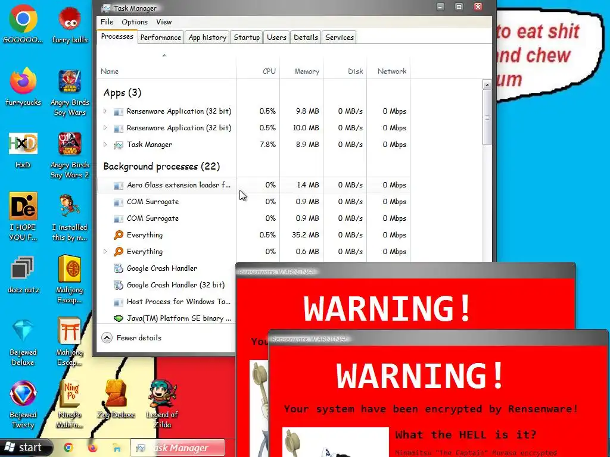The width and height of the screenshot is (610, 457).
Task: Expand the second Rensenware Application row
Action: pyautogui.click(x=105, y=128)
